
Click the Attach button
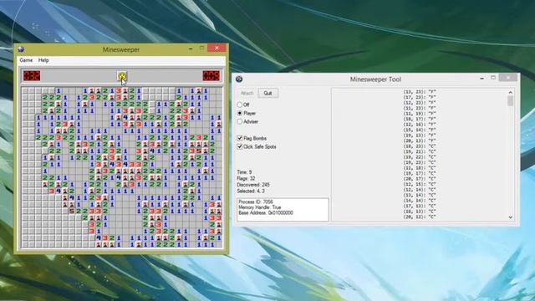[247, 93]
